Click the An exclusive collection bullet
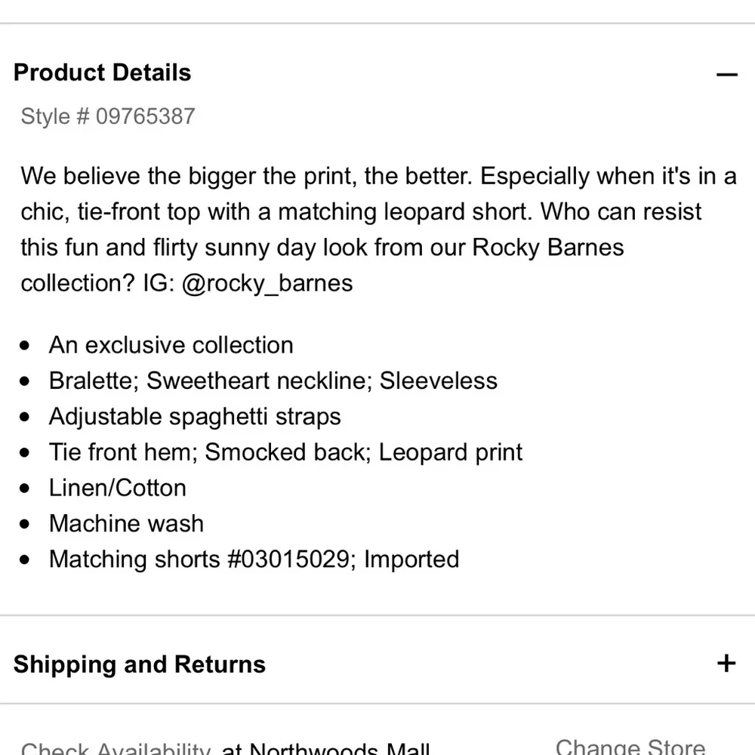 [171, 345]
